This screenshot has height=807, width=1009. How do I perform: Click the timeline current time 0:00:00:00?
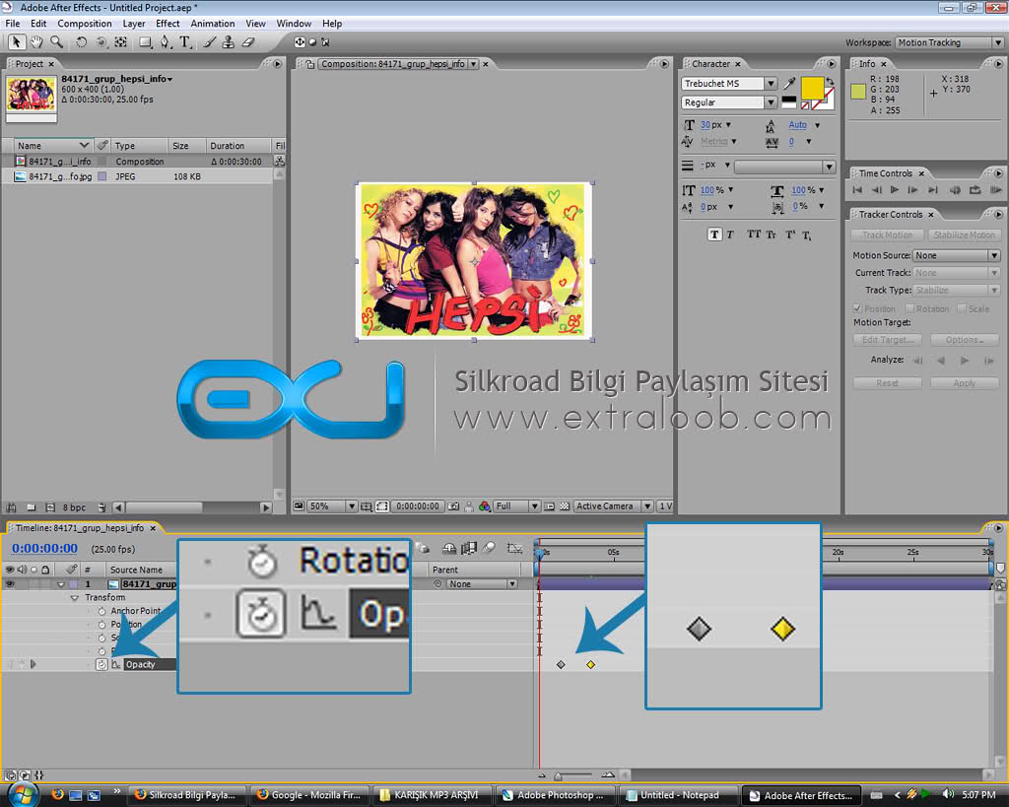pos(44,548)
